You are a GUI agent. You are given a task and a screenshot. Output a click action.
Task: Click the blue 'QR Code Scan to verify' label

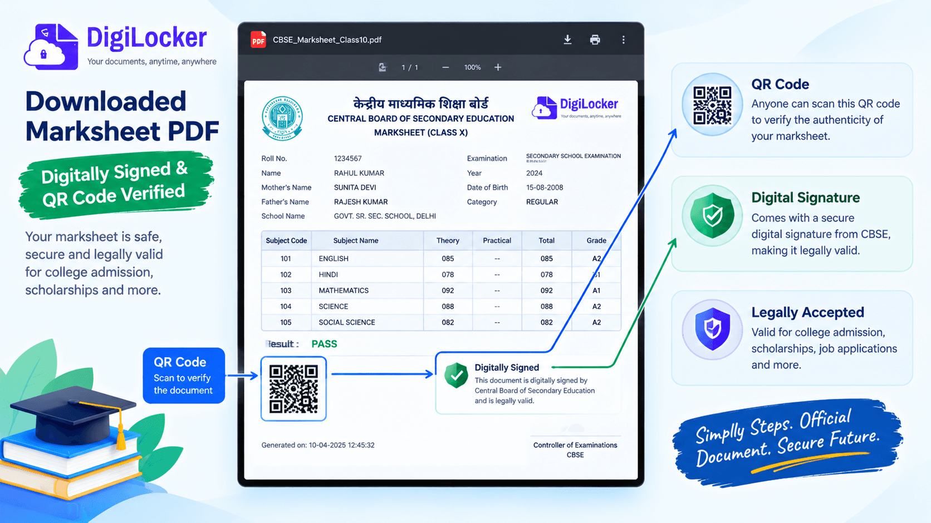(184, 376)
